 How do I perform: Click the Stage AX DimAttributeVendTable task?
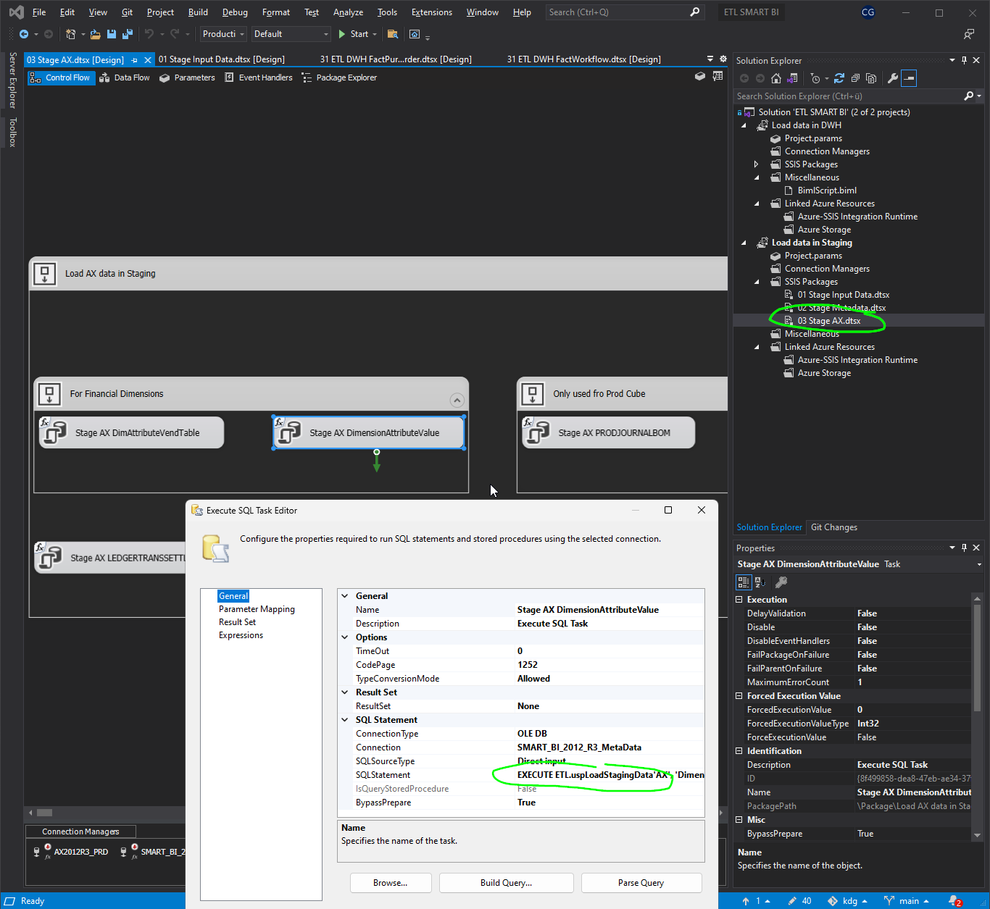131,432
